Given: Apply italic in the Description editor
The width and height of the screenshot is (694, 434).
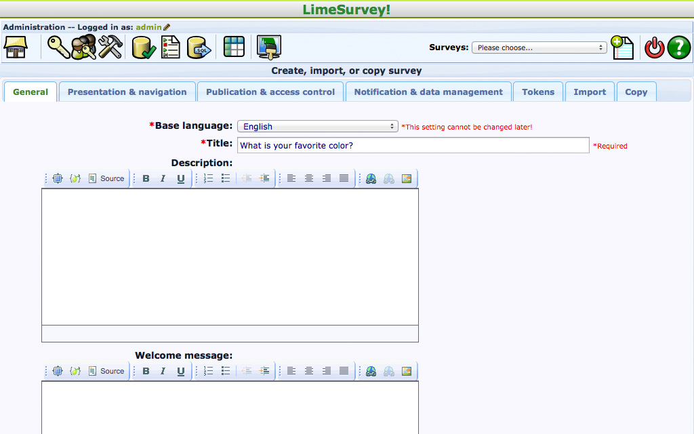Looking at the screenshot, I should click(x=163, y=178).
